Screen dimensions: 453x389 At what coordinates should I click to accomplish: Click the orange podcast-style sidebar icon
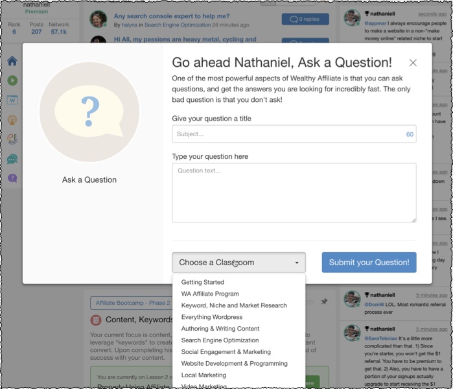(x=12, y=120)
